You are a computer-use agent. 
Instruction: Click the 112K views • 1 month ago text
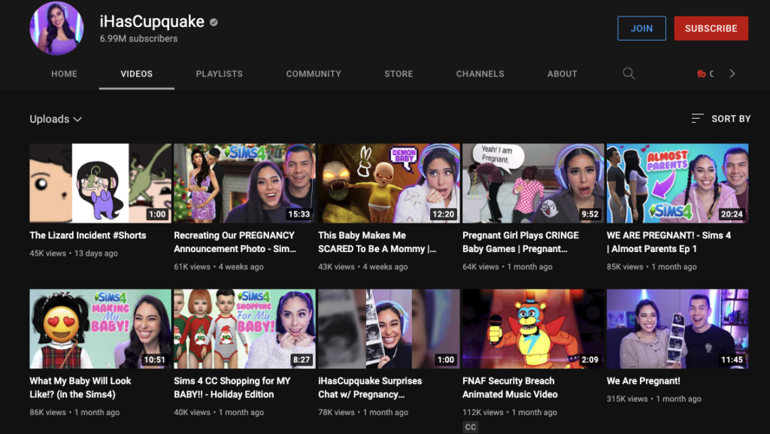[x=510, y=412]
